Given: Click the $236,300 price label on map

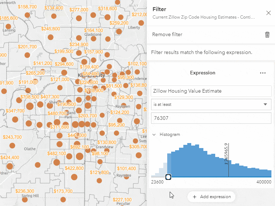Looking at the screenshot, I should click(x=25, y=191).
